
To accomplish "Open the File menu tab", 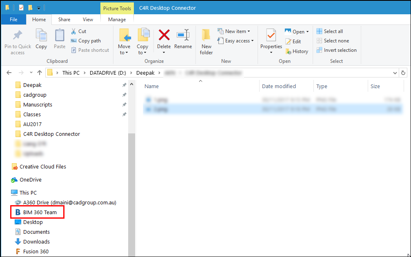I will point(13,20).
